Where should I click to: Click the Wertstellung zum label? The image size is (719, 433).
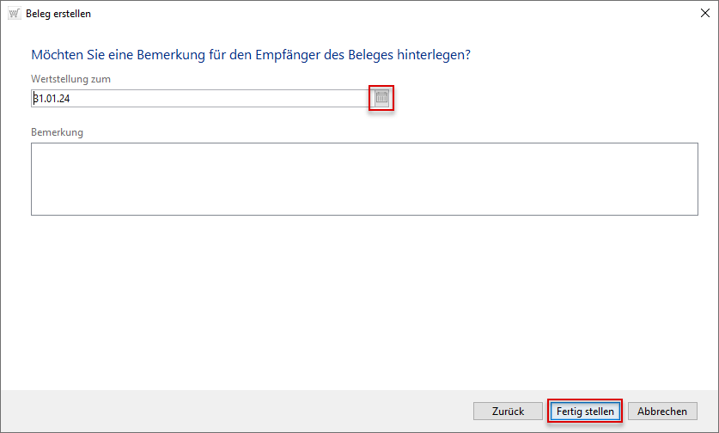[x=71, y=79]
